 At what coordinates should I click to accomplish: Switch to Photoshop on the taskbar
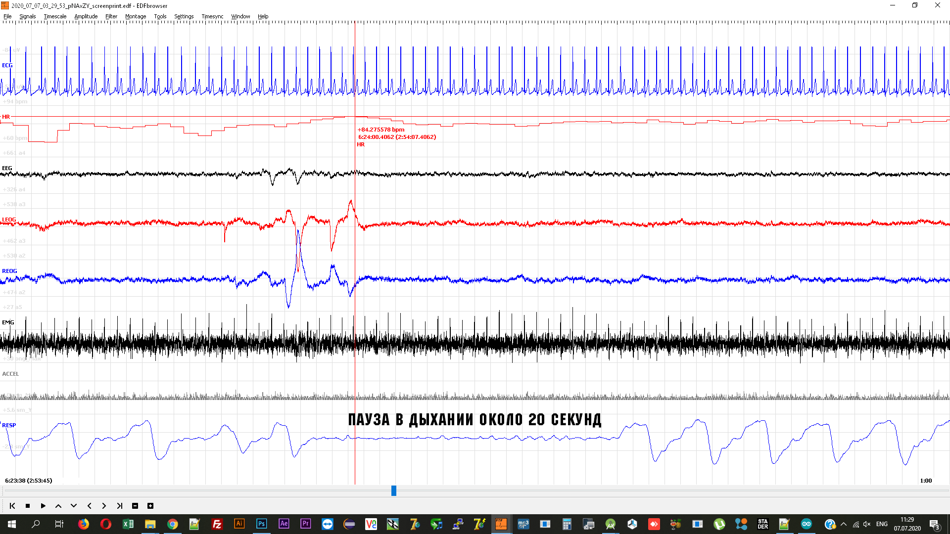point(261,524)
